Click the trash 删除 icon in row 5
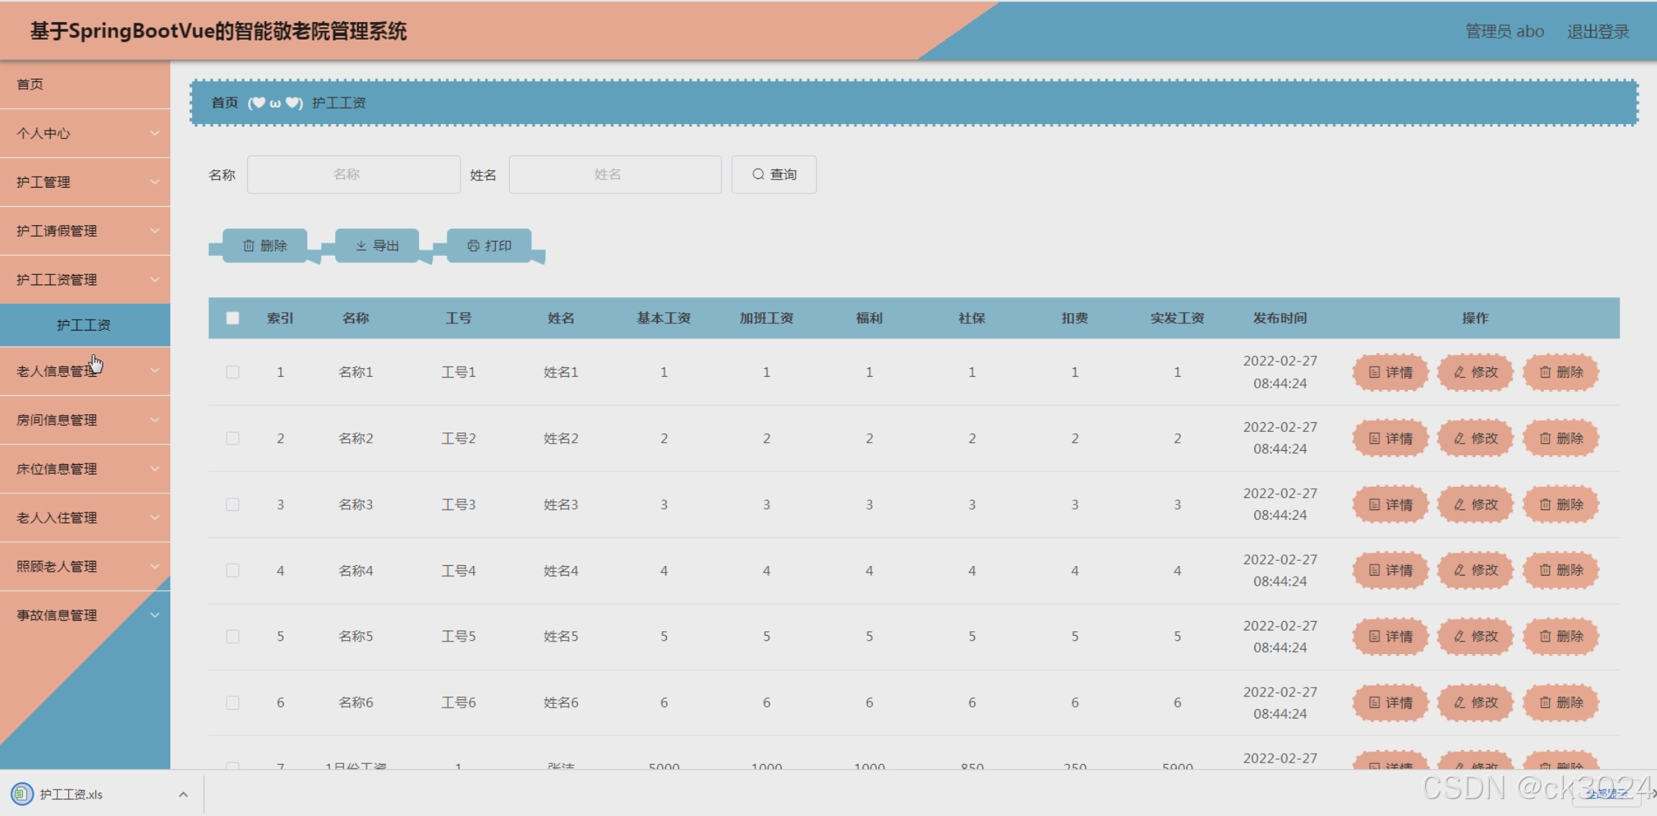1657x816 pixels. click(x=1545, y=636)
